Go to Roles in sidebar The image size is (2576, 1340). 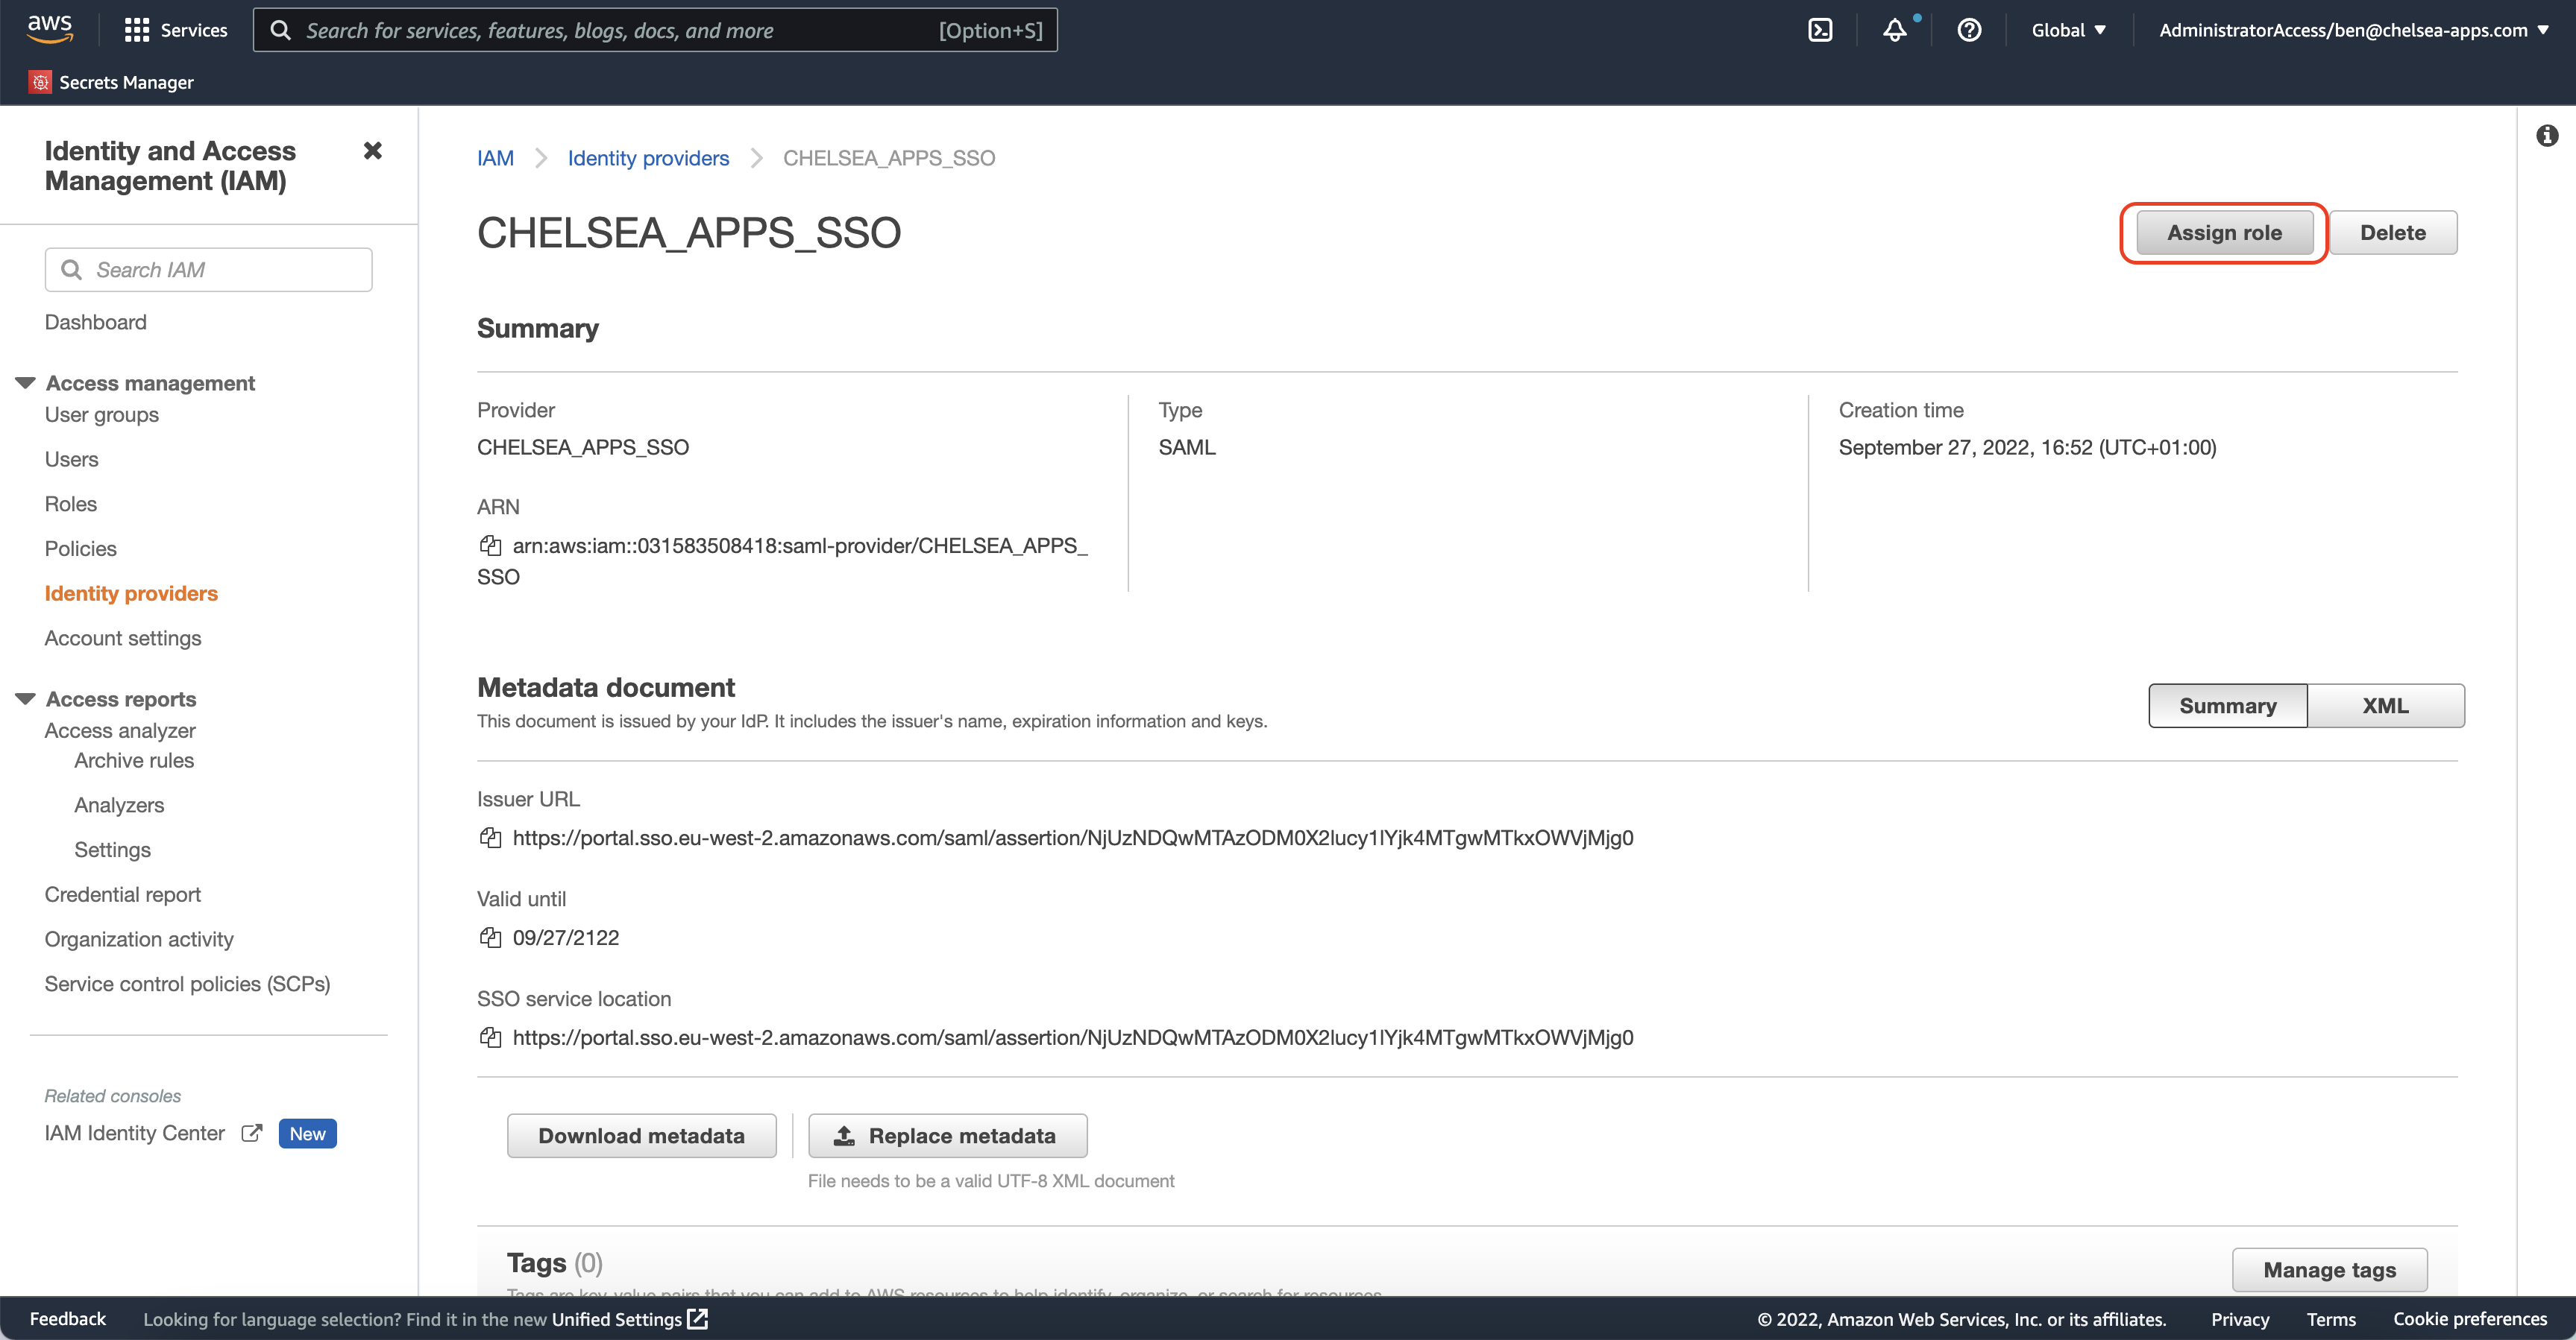tap(71, 504)
